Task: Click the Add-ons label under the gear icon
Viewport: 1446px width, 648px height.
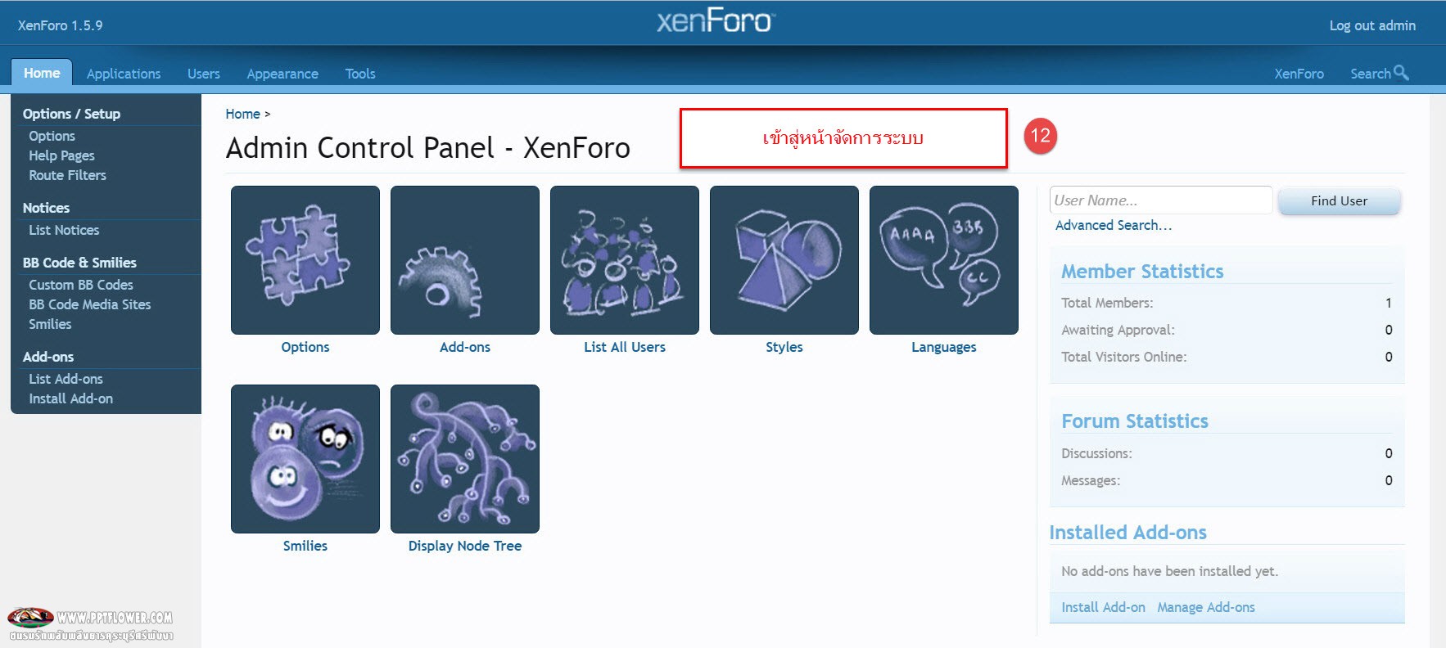Action: point(465,347)
